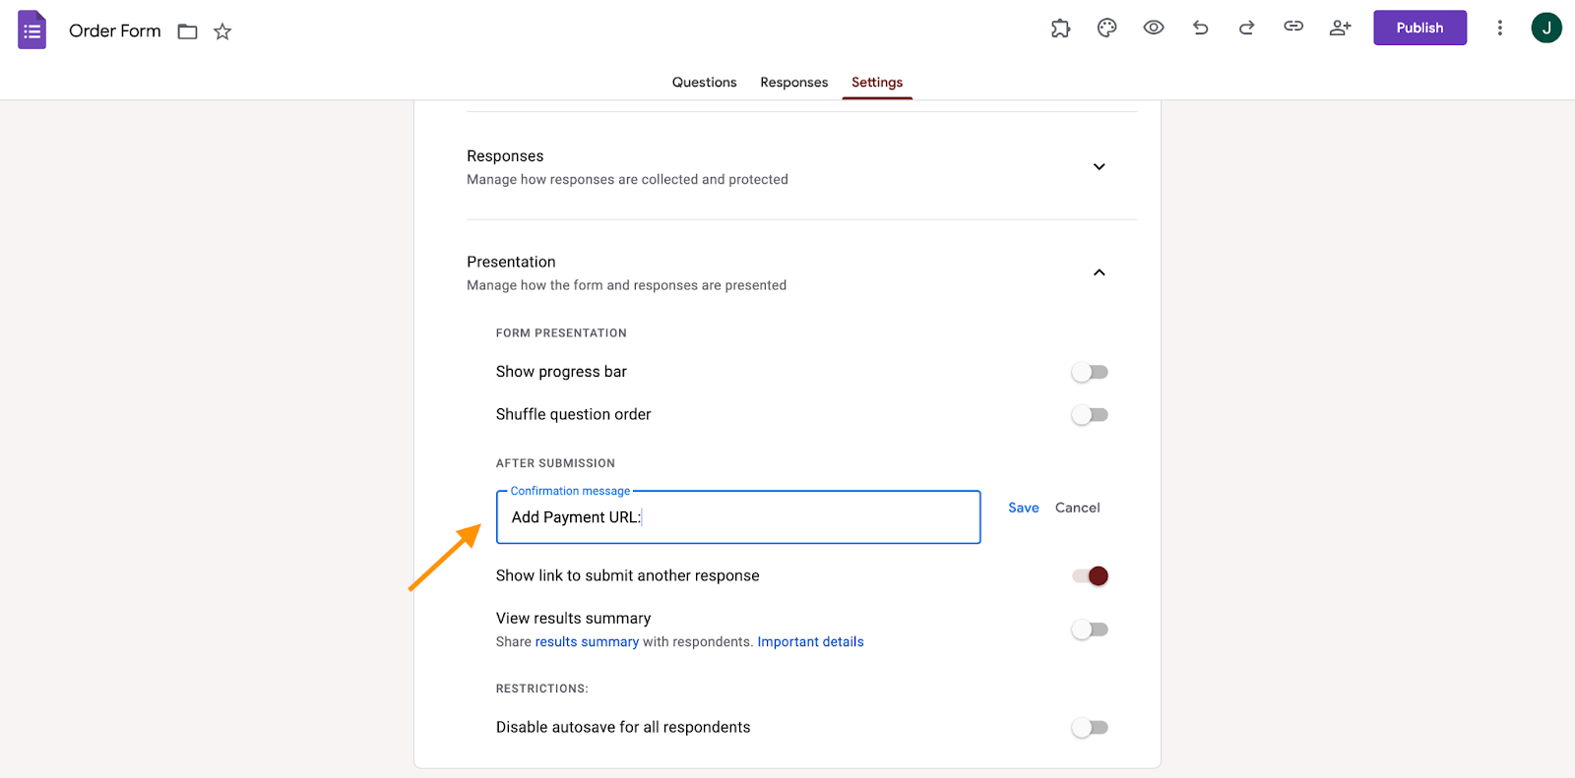Switch to the Responses tab
Image resolution: width=1575 pixels, height=778 pixels.
pyautogui.click(x=793, y=83)
